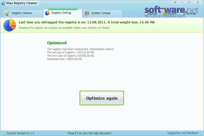Open the System Tuneup tab
This screenshot has width=204, height=136.
click(103, 13)
